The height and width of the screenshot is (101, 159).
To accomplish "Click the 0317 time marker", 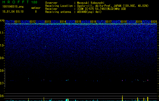I will point(108,22).
